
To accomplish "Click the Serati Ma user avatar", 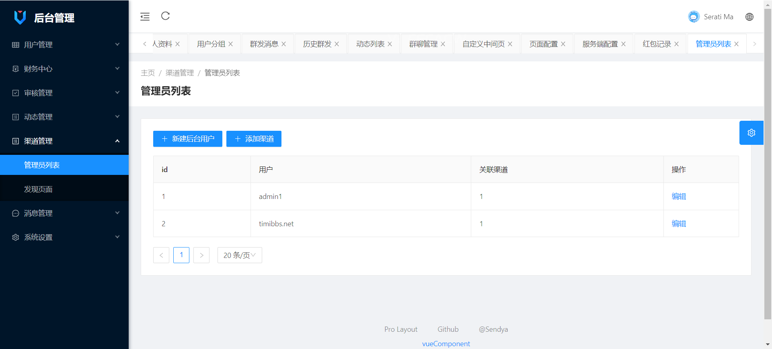I will pos(694,17).
